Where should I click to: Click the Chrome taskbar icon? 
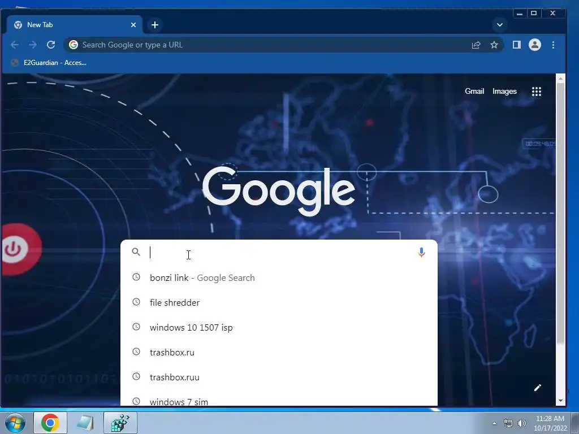50,423
